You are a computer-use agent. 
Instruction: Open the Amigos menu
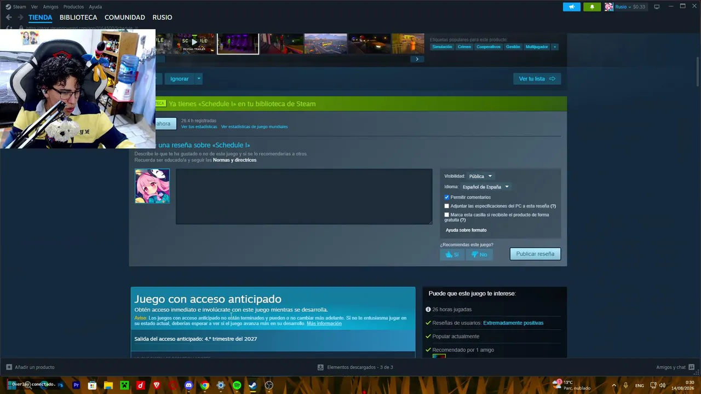pos(50,7)
